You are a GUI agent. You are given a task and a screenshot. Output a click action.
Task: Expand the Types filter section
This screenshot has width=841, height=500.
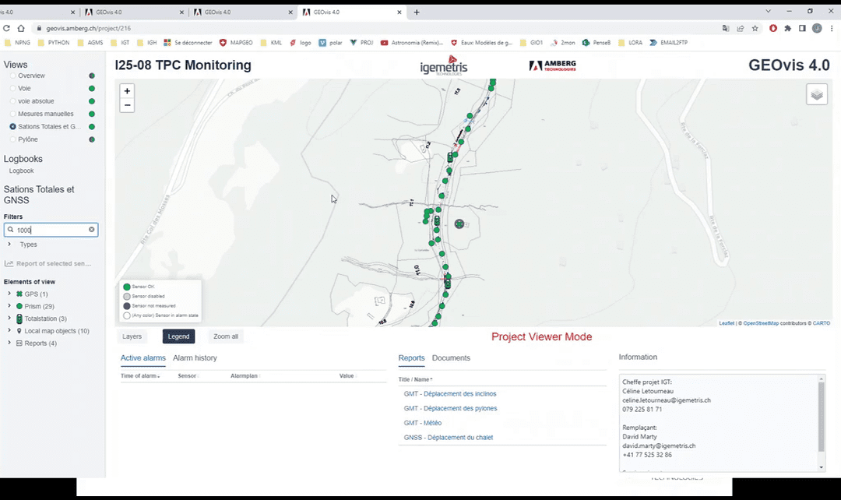click(10, 245)
